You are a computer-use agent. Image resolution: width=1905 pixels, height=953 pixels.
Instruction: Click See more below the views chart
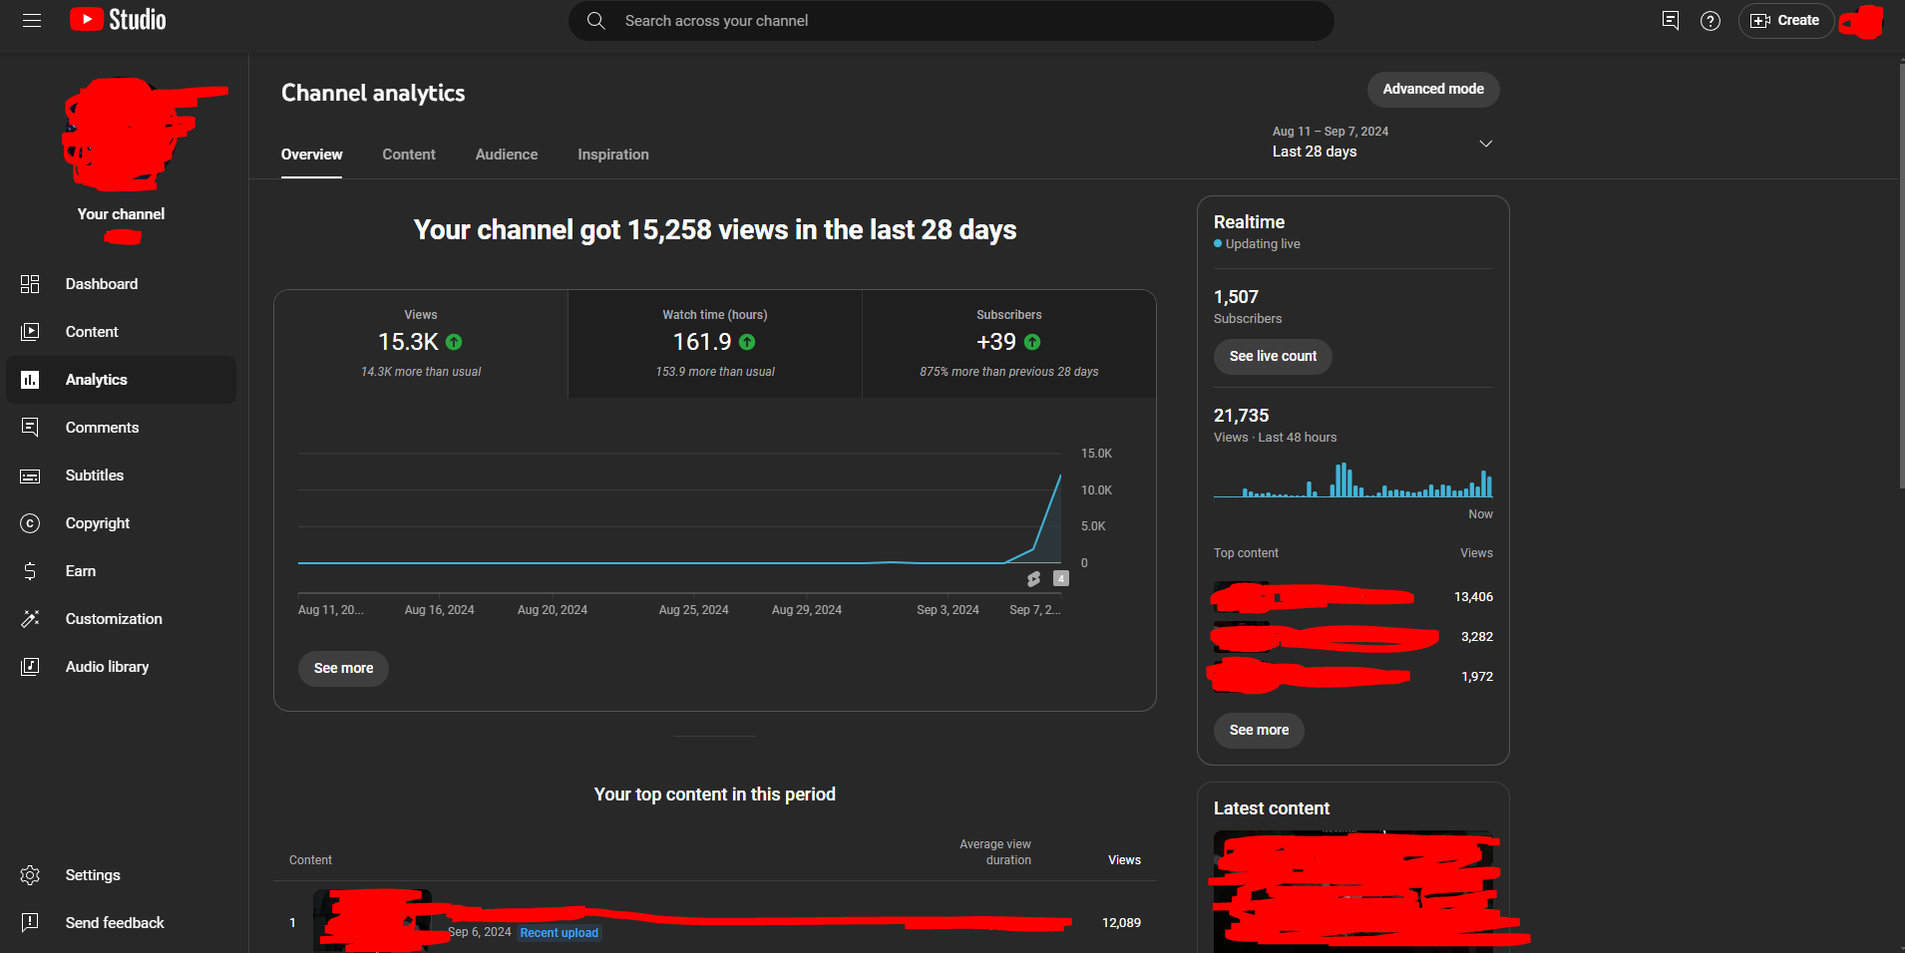click(343, 668)
